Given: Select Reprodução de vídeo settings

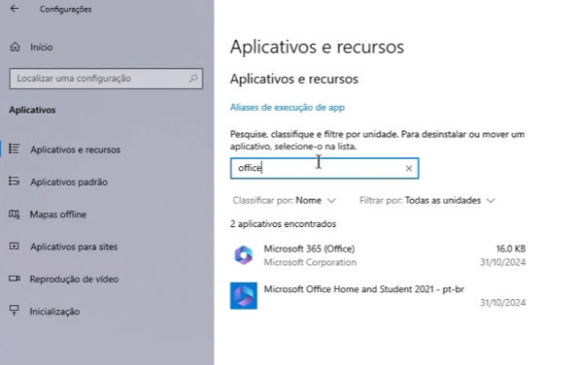Looking at the screenshot, I should tap(74, 280).
